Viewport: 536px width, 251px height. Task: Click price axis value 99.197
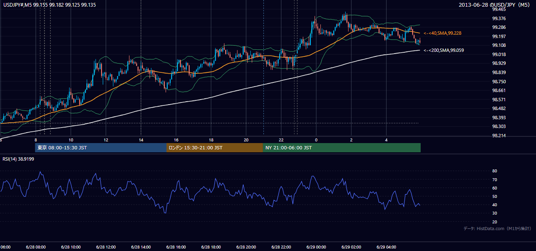point(499,36)
